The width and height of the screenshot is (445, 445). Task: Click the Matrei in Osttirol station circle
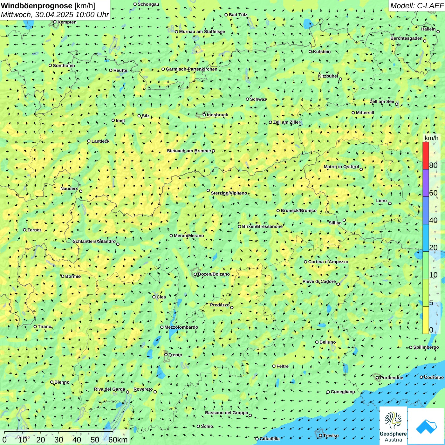(361, 169)
